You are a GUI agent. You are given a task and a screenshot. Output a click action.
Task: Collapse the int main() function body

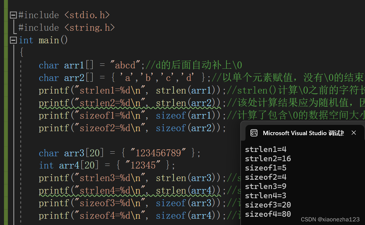tap(13, 40)
